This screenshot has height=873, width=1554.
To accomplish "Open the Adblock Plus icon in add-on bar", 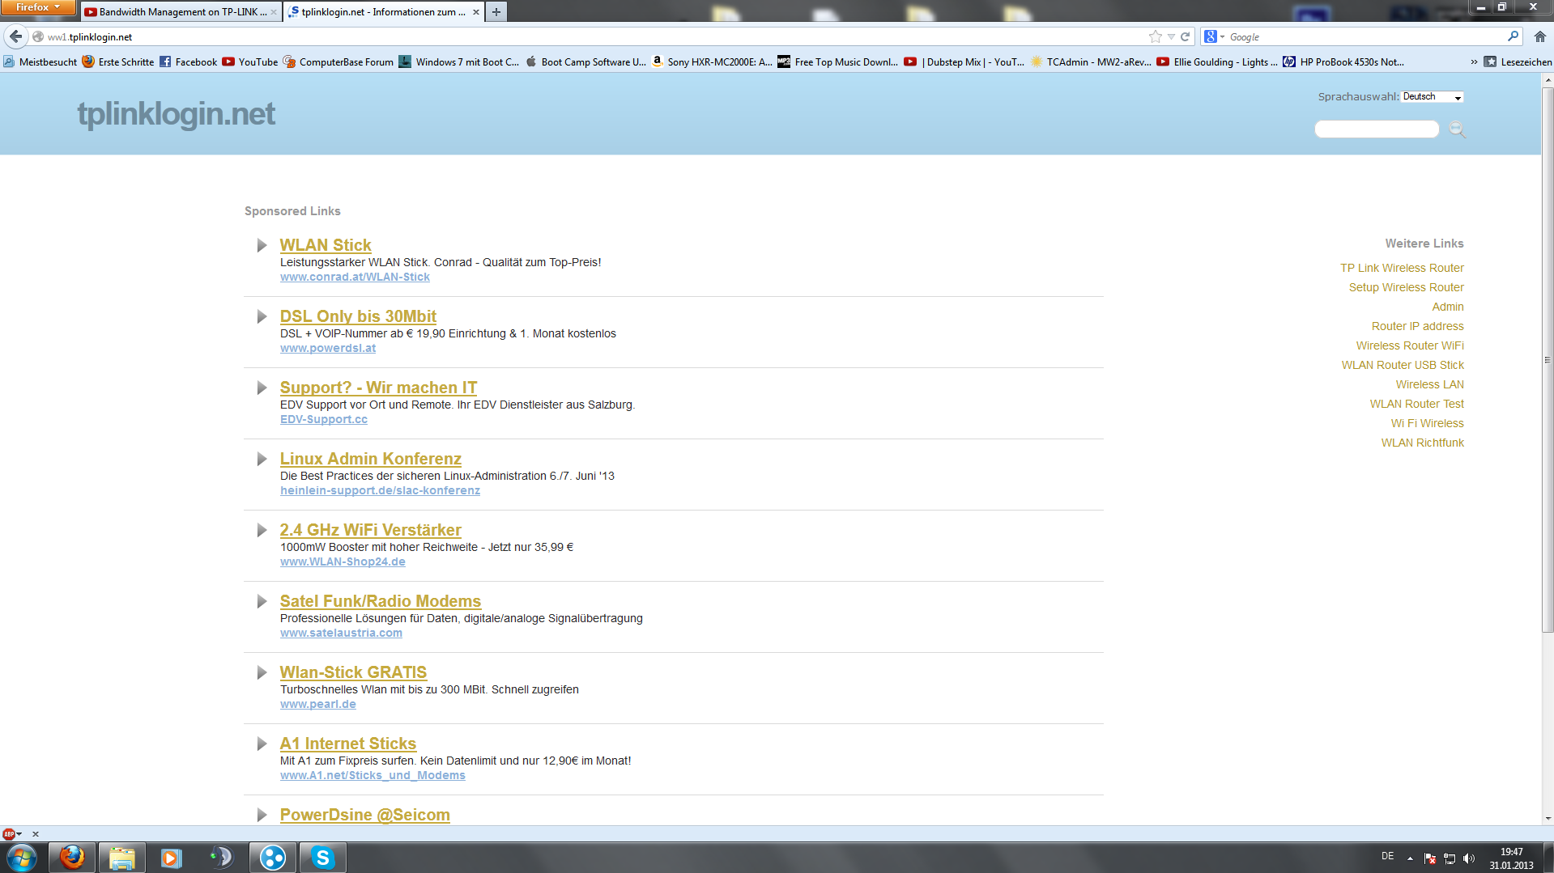I will 9,834.
